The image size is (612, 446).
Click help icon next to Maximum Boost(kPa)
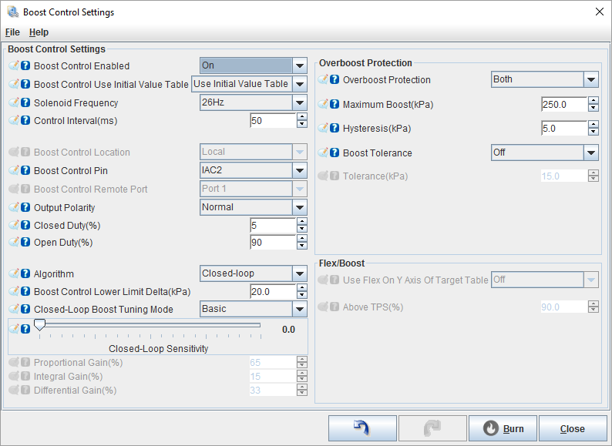pos(335,105)
